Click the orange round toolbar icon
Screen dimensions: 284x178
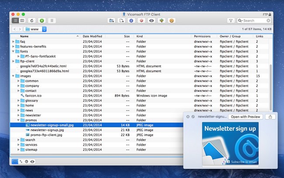172,21
